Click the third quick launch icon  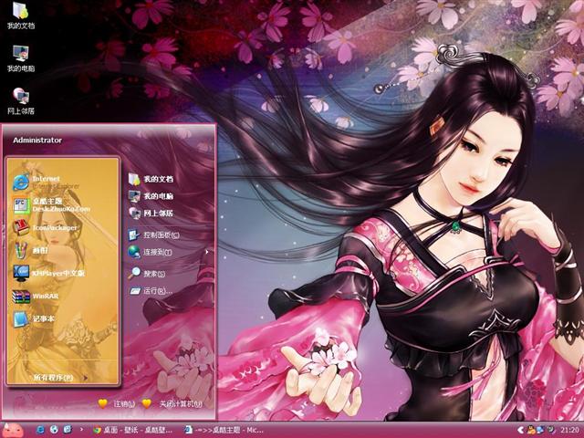tap(68, 430)
